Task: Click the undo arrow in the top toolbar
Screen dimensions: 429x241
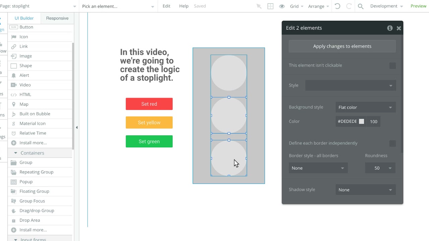Action: tap(338, 6)
